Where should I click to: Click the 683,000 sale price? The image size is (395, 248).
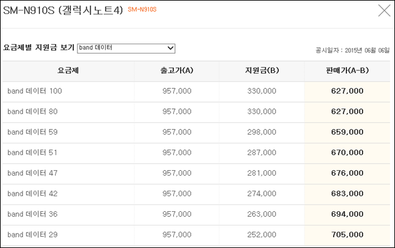(347, 194)
